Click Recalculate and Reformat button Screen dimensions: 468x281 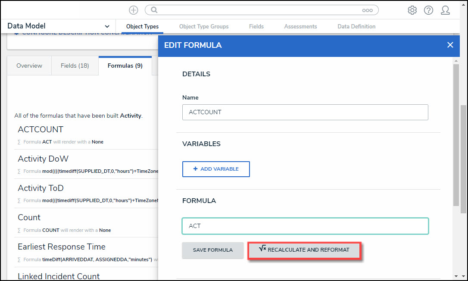point(304,250)
